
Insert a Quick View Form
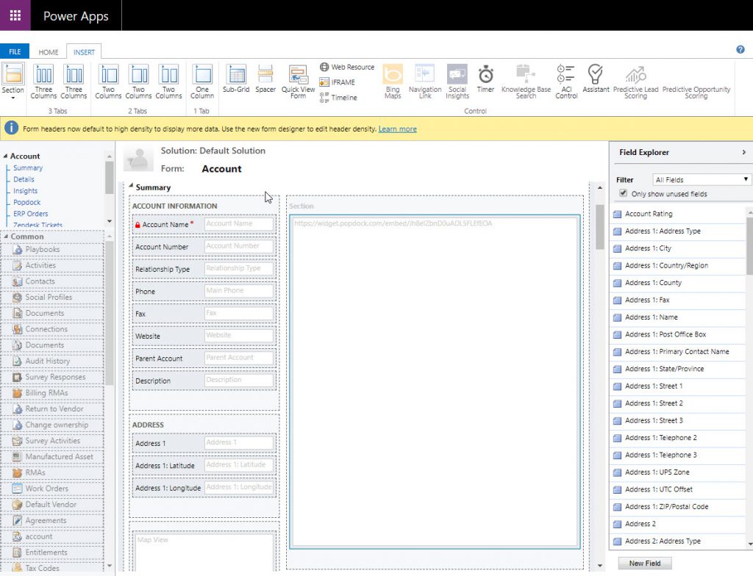(x=298, y=82)
